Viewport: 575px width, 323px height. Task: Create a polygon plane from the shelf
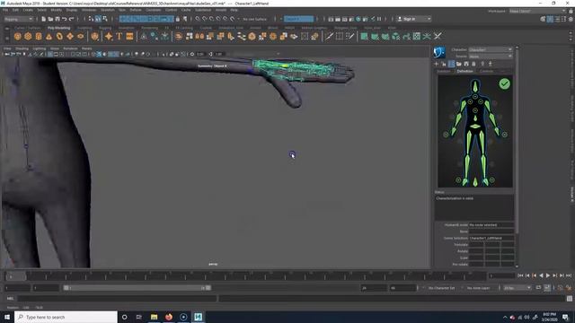(x=70, y=36)
